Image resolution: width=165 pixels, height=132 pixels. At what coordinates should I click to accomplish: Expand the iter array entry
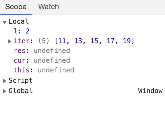pos(9,41)
